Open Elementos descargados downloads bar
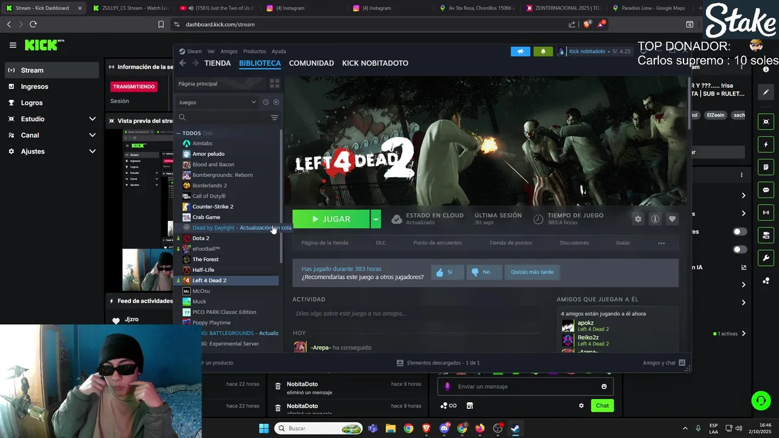779x438 pixels. click(438, 363)
